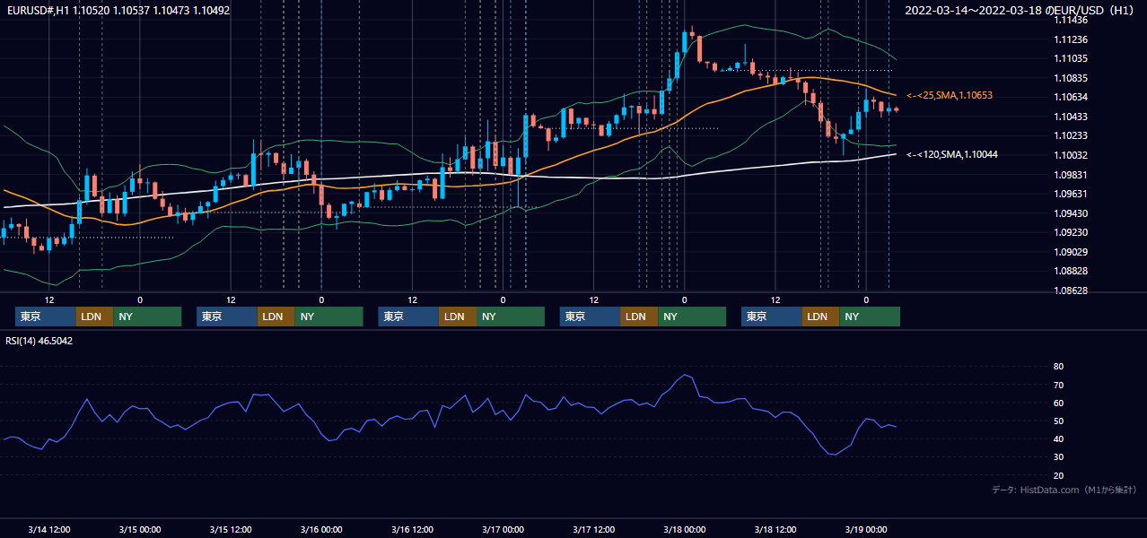Select the 3/14 12:00 time axis label
The image size is (1147, 538).
point(49,529)
